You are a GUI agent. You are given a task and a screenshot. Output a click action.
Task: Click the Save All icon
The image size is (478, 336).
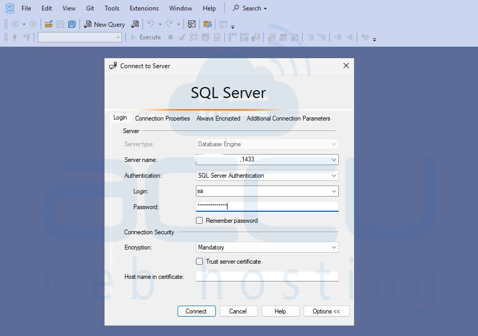point(71,24)
